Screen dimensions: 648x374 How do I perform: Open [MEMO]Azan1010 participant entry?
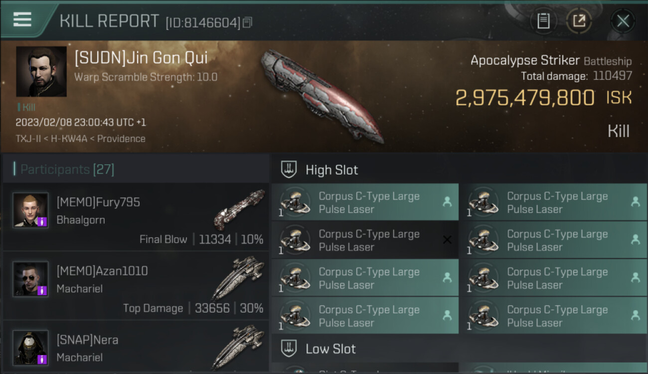pos(136,286)
